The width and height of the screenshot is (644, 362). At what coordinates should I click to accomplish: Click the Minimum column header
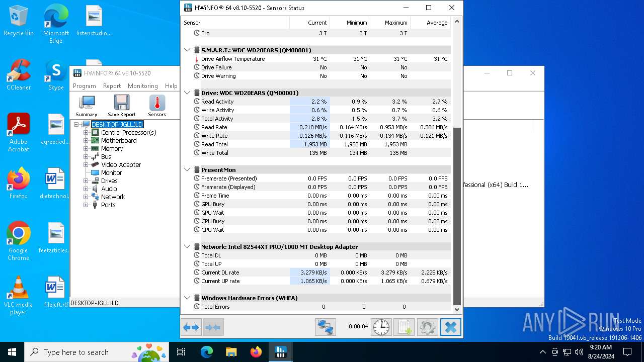coord(350,23)
